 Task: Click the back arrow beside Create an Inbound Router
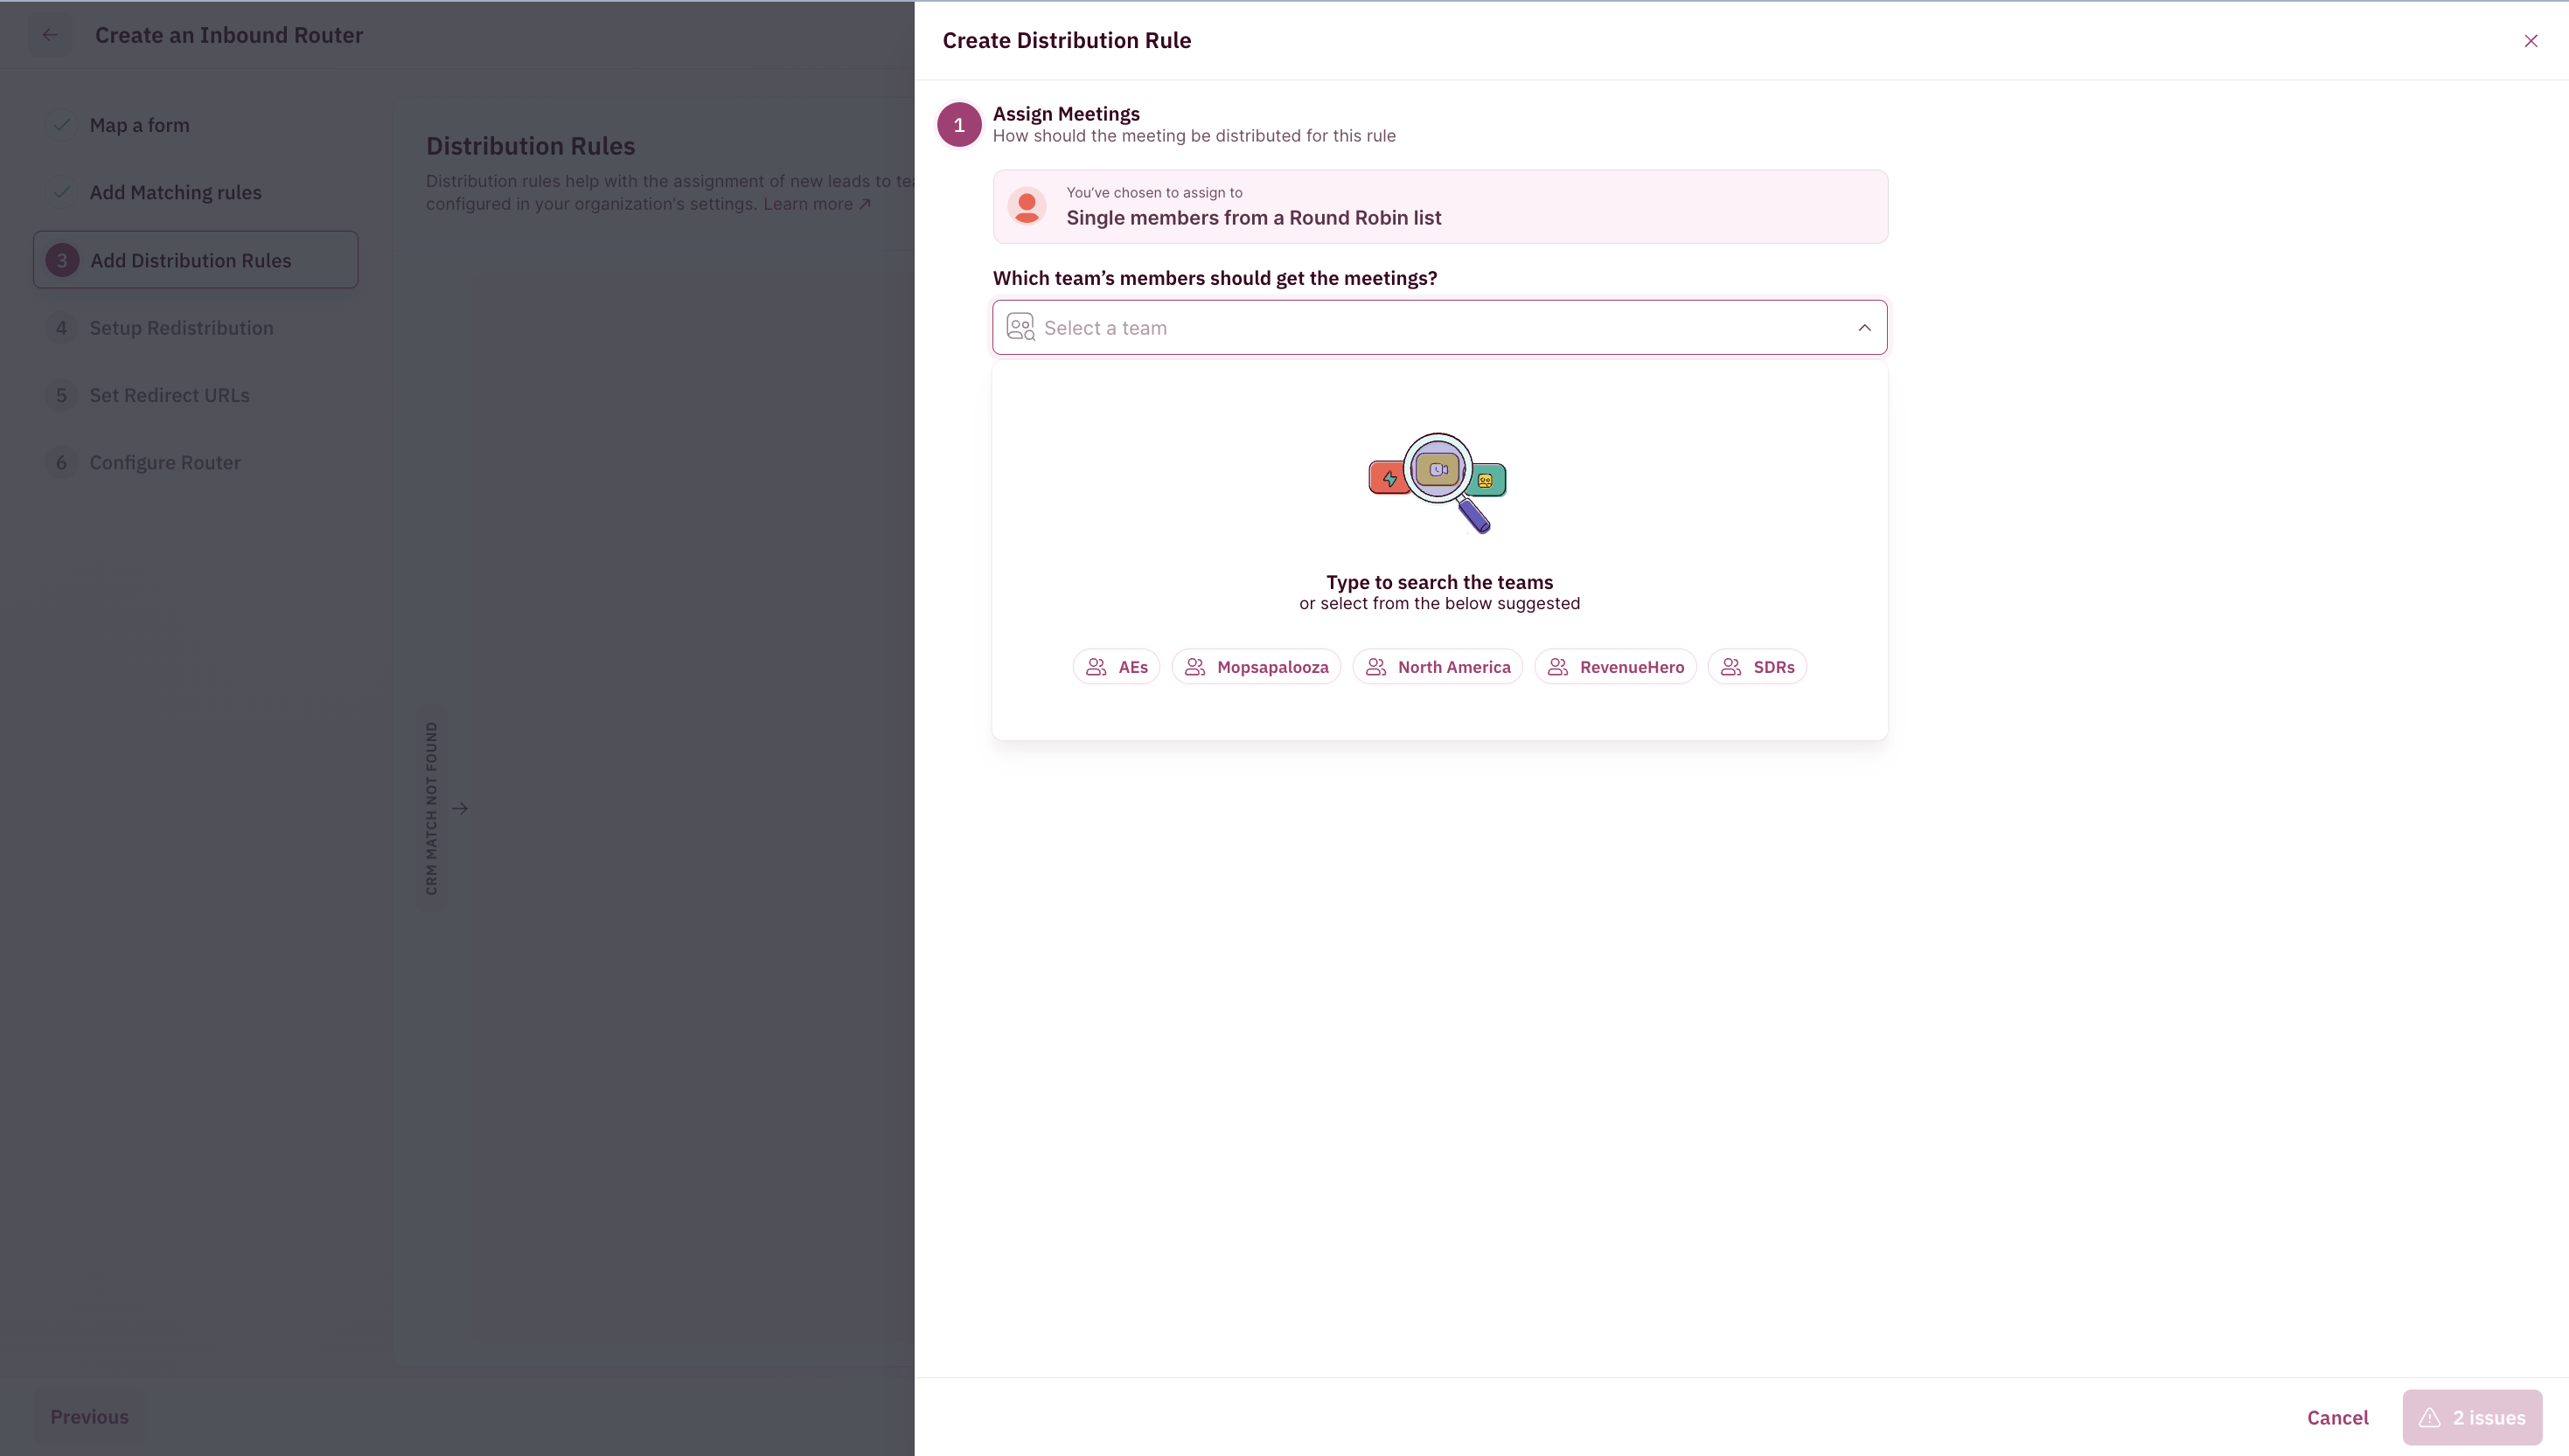(50, 35)
